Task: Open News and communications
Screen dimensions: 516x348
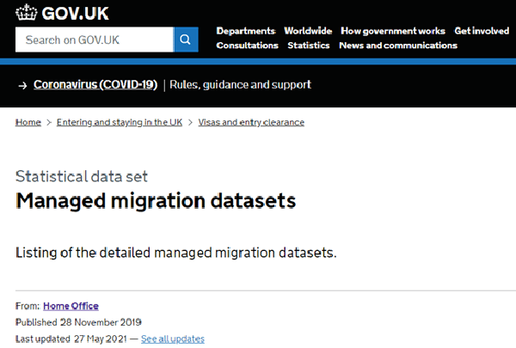Action: (397, 46)
